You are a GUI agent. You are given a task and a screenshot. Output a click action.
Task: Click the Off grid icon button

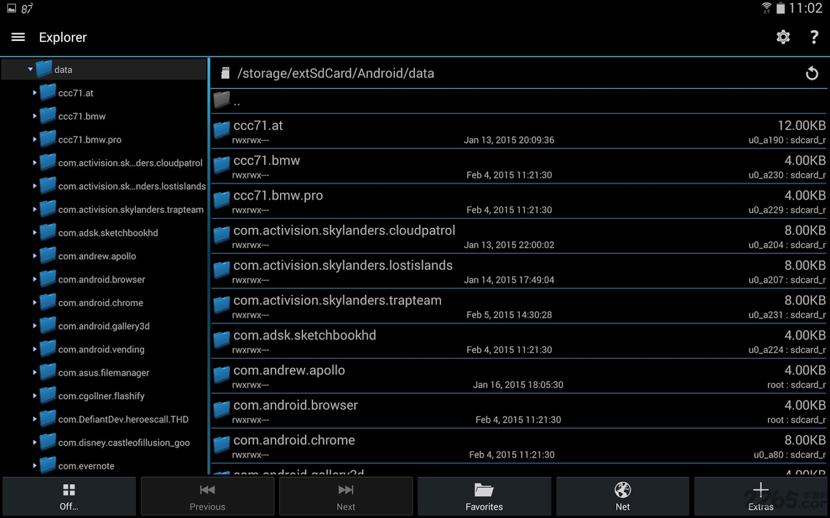pos(69,496)
